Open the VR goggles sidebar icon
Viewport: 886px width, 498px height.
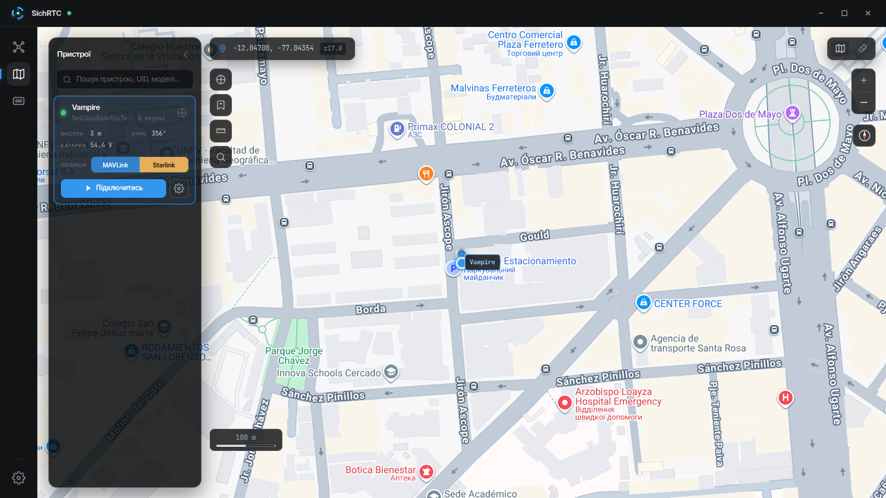point(19,101)
